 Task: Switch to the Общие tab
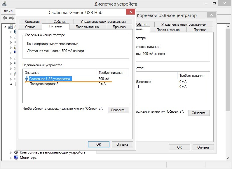click(30, 27)
